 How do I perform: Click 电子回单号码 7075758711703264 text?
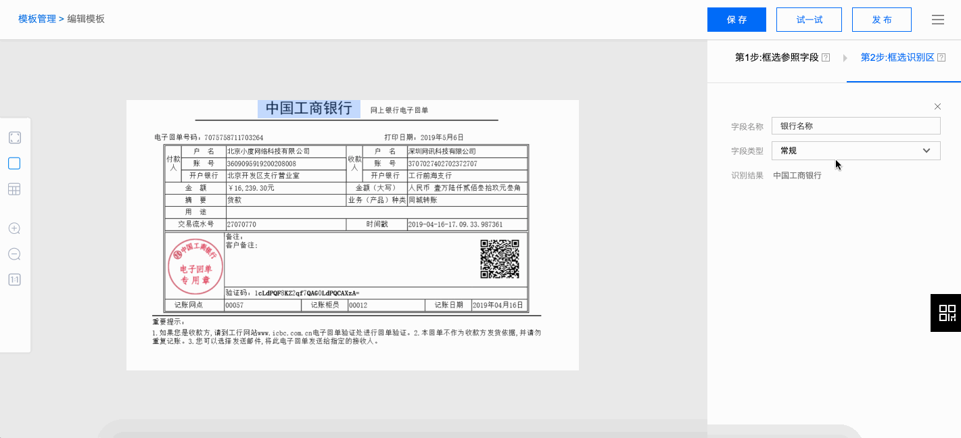tap(209, 137)
